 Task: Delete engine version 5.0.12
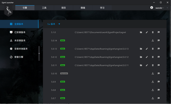pos(153,57)
